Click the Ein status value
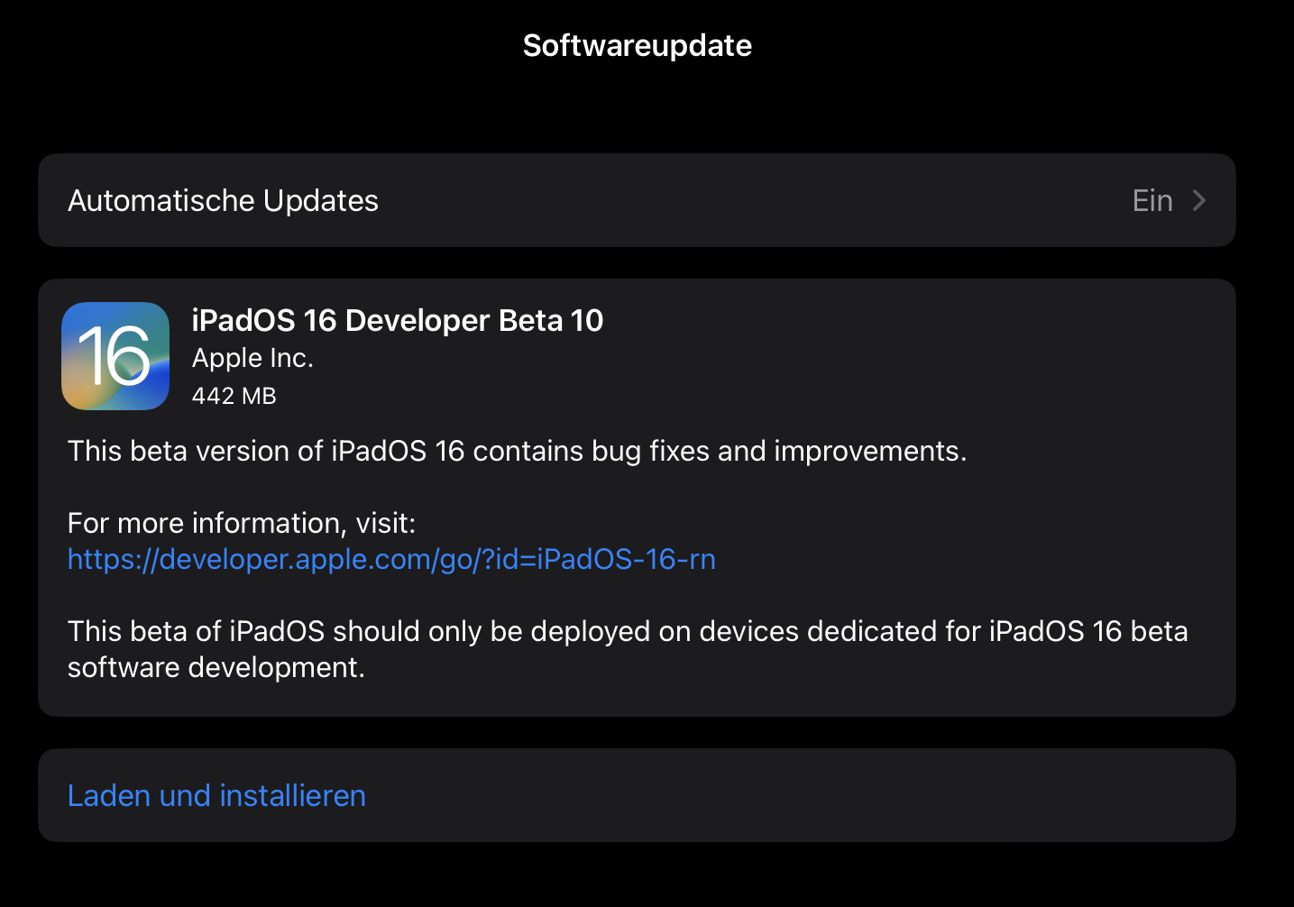Screen dimensions: 1294x907 point(1152,200)
